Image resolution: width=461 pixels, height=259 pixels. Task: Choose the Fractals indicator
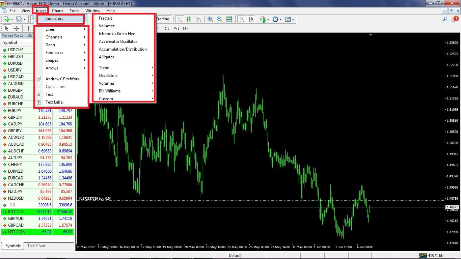pyautogui.click(x=106, y=18)
